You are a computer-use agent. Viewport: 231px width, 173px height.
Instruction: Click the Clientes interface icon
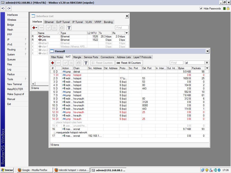click(40, 36)
